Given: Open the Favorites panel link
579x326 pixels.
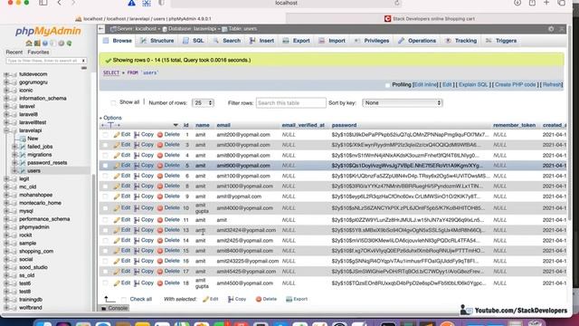Looking at the screenshot, I should click(x=38, y=53).
